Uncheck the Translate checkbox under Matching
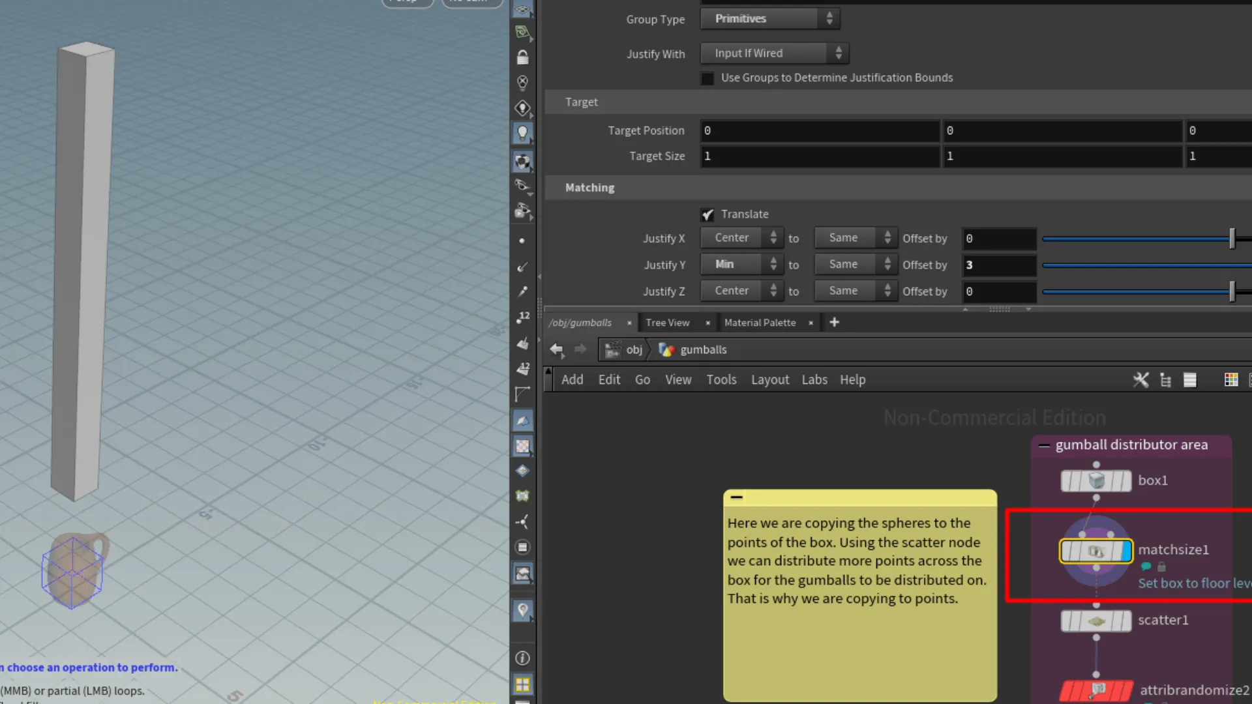 coord(708,214)
